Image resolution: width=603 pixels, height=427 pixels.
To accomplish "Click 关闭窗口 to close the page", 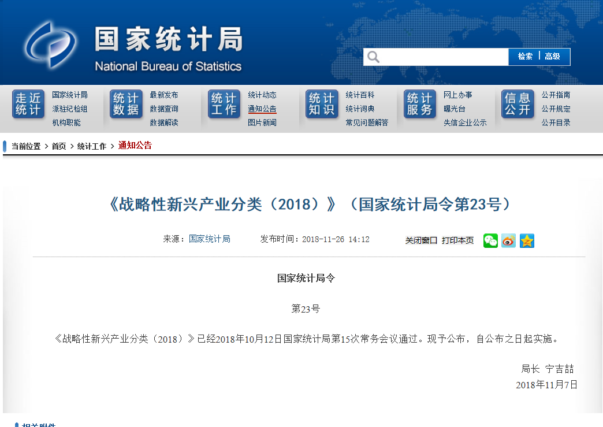I will tap(421, 240).
